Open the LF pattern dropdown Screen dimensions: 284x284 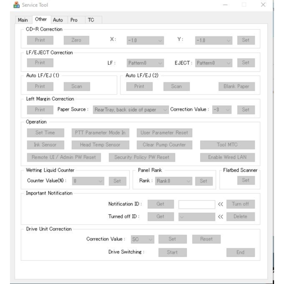[145, 63]
